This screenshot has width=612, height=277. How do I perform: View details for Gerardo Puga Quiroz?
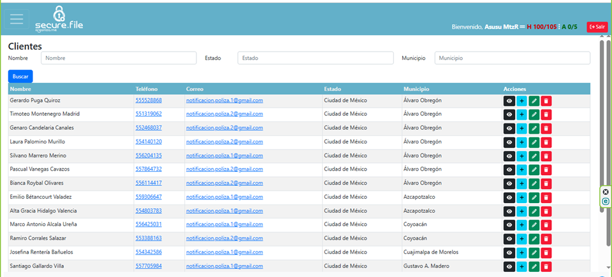(x=509, y=101)
